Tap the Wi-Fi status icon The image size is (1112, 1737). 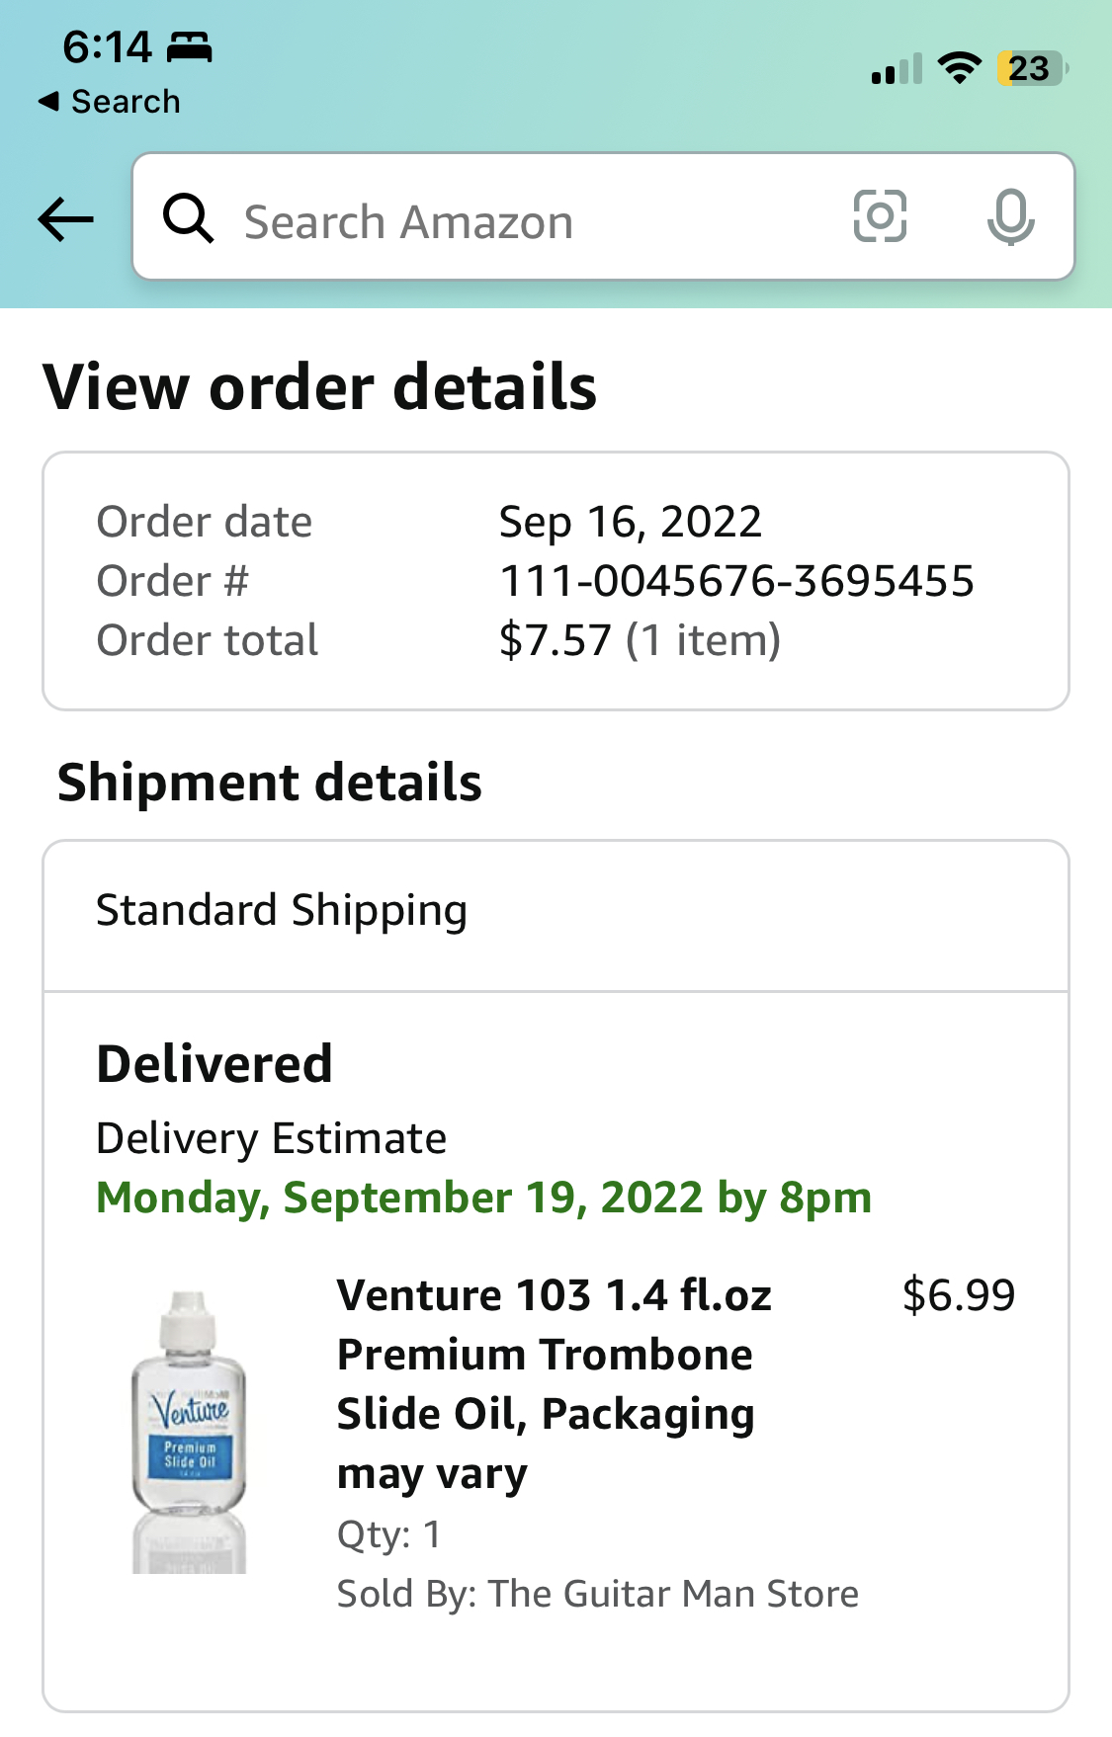pos(959,68)
